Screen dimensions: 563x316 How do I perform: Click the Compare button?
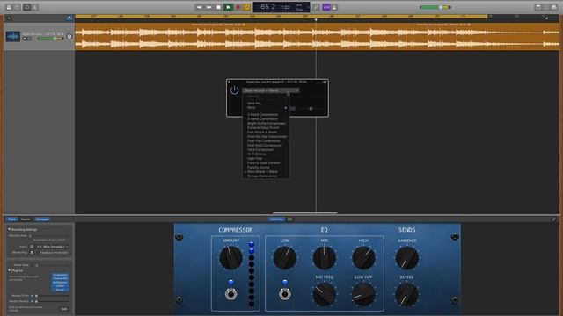tap(42, 219)
